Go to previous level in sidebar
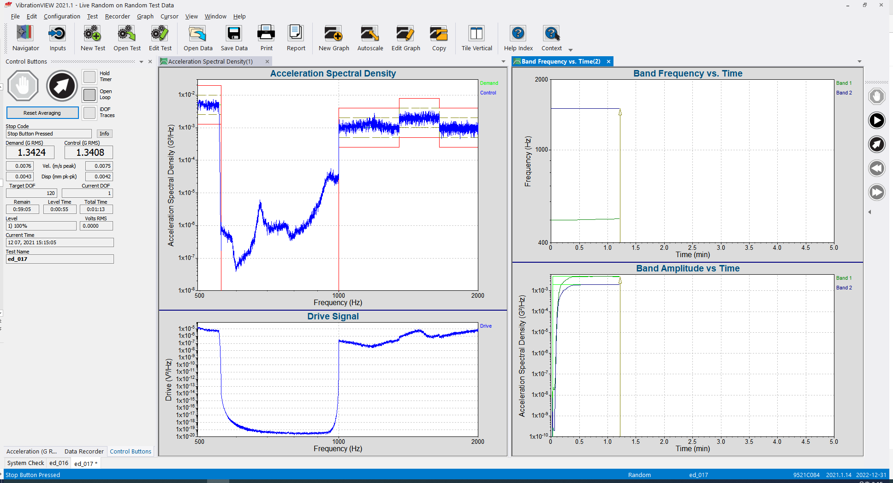893x483 pixels. coord(876,168)
